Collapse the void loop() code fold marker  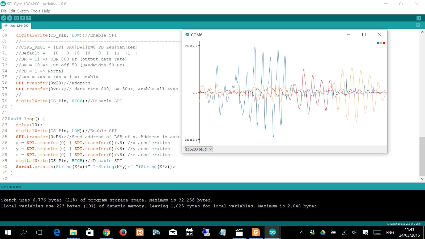tap(9, 118)
